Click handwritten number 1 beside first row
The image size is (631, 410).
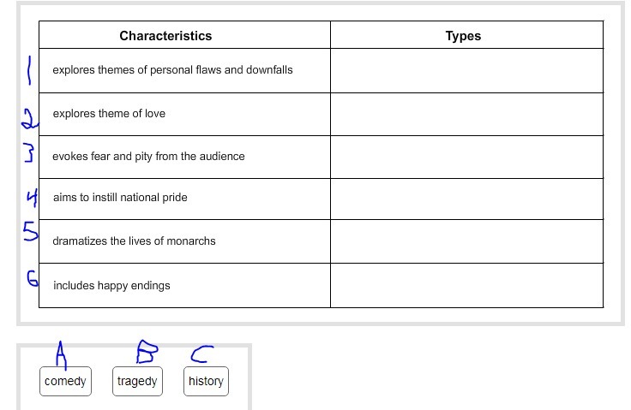pyautogui.click(x=28, y=71)
